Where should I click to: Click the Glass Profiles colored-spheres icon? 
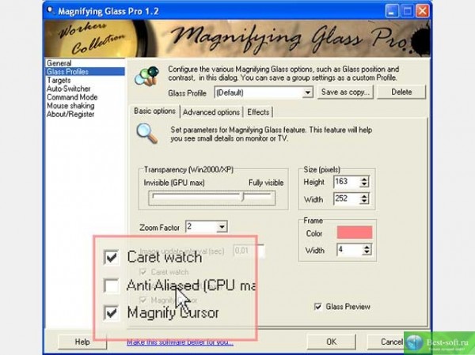pos(147,77)
